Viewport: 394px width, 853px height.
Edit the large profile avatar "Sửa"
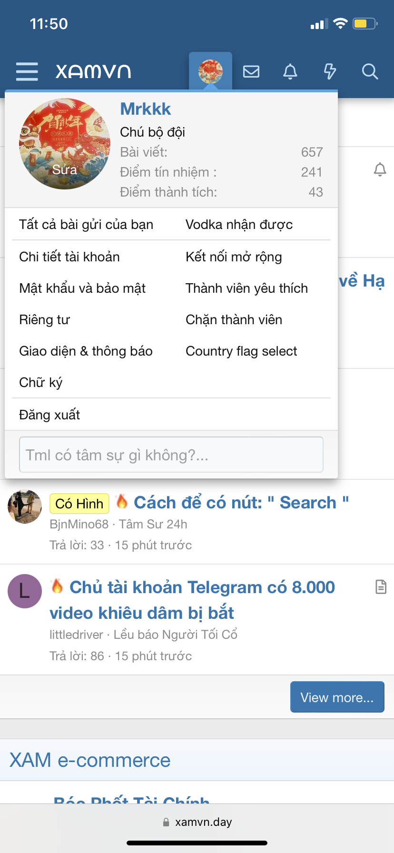pyautogui.click(x=65, y=144)
